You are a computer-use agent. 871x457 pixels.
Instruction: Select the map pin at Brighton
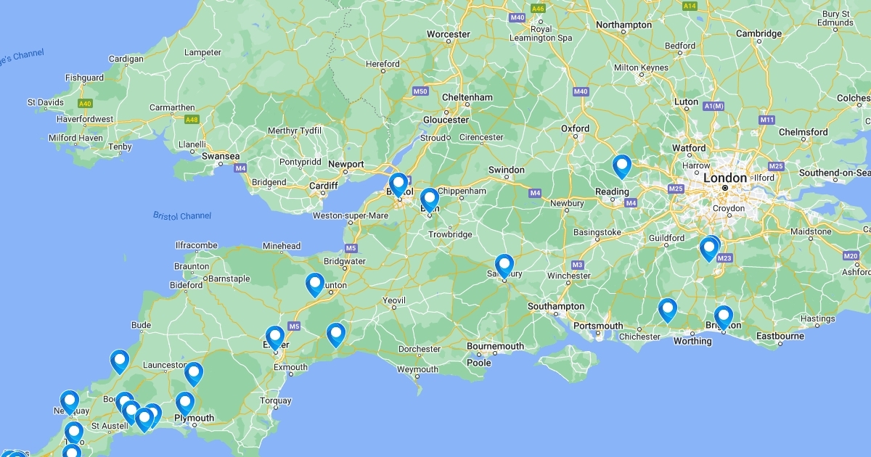pos(724,318)
